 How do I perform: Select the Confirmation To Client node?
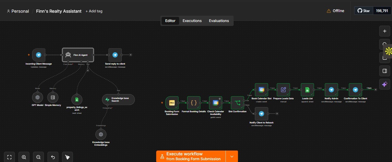355,90
